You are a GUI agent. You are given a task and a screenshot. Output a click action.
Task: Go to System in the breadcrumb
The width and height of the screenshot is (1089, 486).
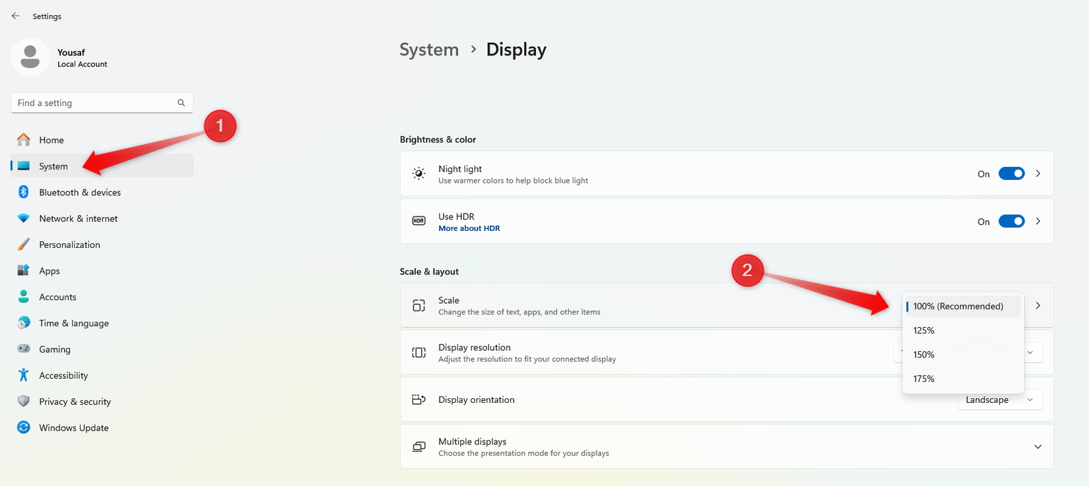coord(429,49)
